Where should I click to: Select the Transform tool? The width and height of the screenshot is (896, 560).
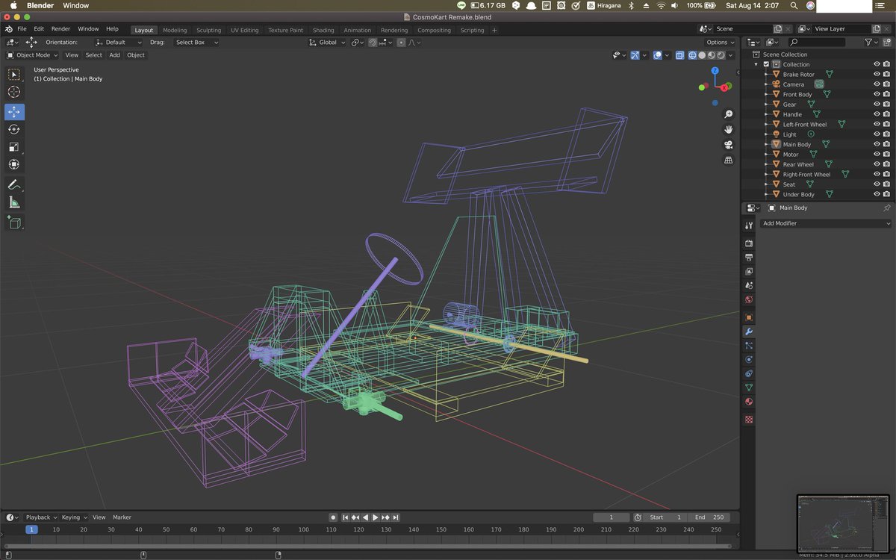click(14, 164)
